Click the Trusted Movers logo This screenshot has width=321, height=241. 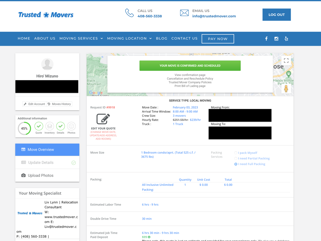(x=46, y=15)
